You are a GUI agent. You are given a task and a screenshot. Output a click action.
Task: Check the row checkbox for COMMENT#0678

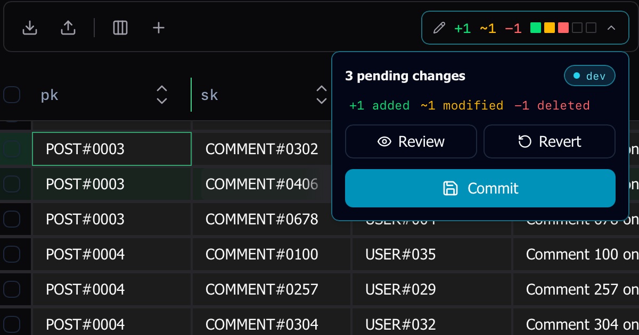pyautogui.click(x=12, y=219)
